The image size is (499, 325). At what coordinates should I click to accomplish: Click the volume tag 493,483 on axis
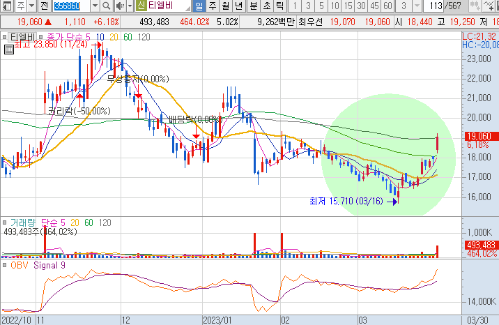pos(481,245)
